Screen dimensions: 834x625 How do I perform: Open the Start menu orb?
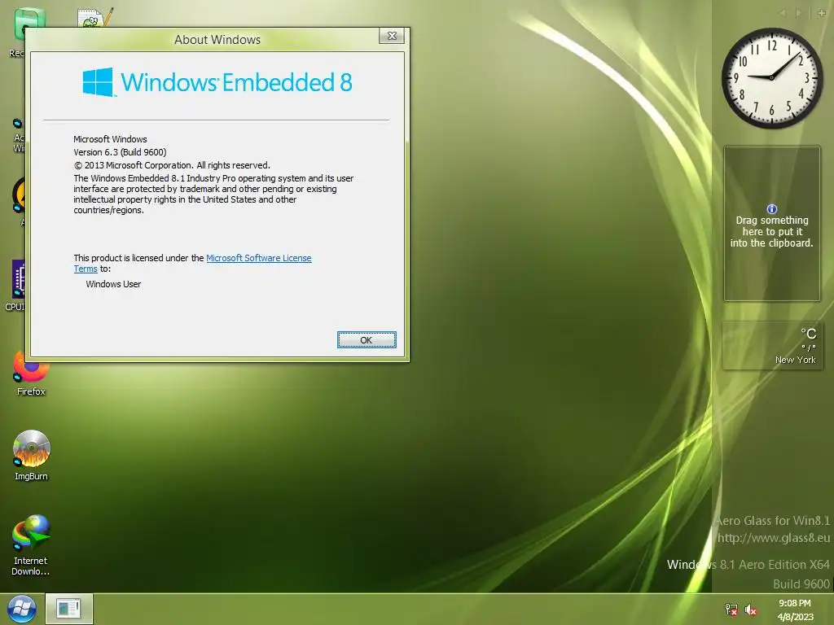pos(22,609)
